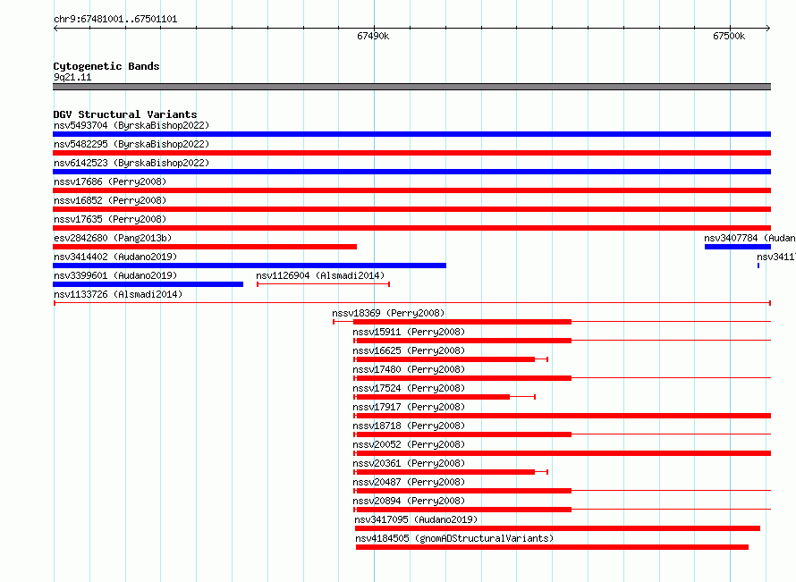
Task: Open the nsv1133726 (Alsmadi2014) label
Action: [118, 294]
